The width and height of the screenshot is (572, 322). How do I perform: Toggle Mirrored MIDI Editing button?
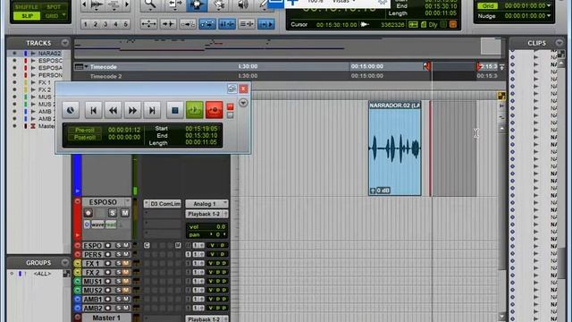[188, 24]
